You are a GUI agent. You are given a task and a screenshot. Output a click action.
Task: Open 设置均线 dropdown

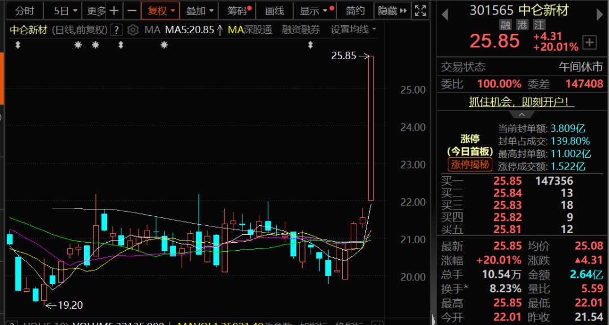(x=353, y=29)
